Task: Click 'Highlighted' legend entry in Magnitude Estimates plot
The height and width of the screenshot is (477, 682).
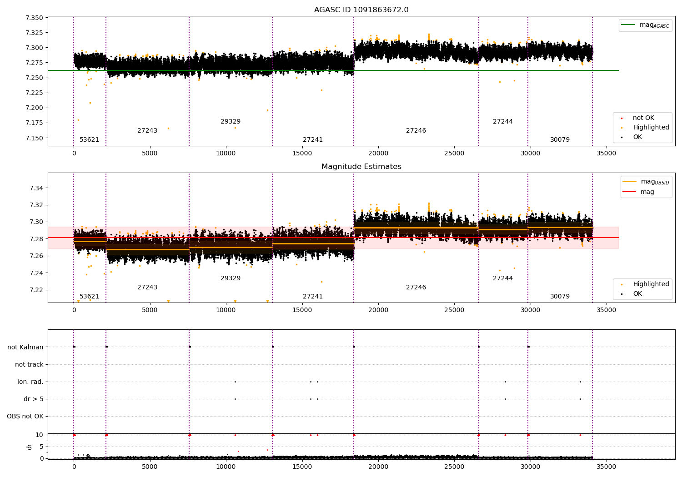Action: point(651,284)
